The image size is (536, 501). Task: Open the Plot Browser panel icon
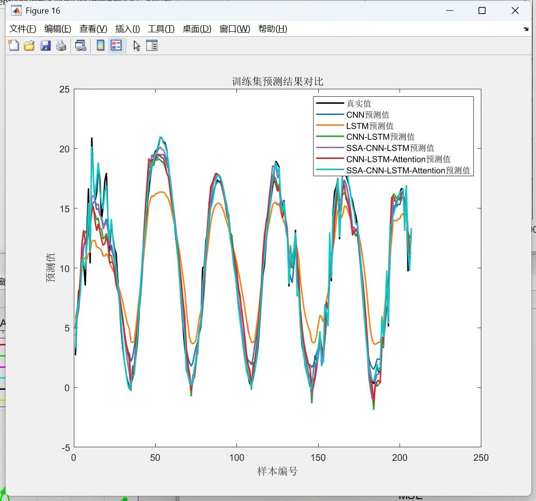pyautogui.click(x=152, y=45)
